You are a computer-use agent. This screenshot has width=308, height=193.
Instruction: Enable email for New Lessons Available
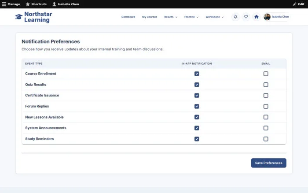coord(266,117)
